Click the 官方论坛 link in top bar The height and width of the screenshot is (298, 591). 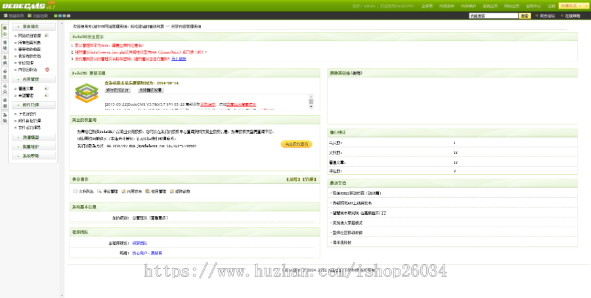tap(546, 16)
